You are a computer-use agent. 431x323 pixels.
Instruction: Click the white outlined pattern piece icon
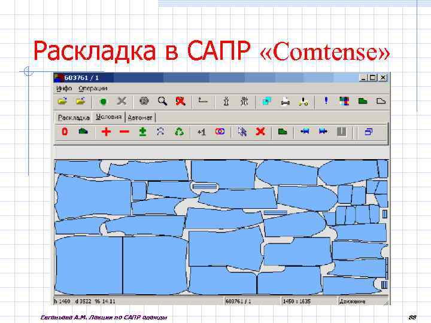[381, 101]
